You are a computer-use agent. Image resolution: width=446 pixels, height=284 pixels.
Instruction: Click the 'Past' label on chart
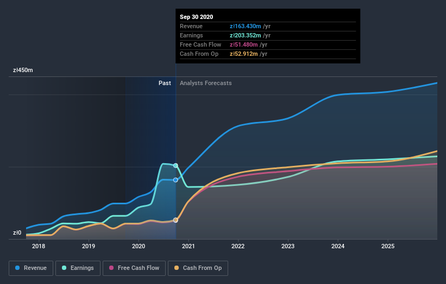tap(165, 83)
